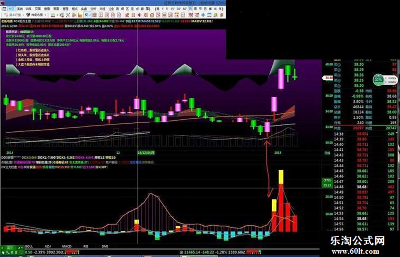Click the 2015 year label on timeline
Image resolution: width=400 pixels, height=257 pixels.
point(278,153)
